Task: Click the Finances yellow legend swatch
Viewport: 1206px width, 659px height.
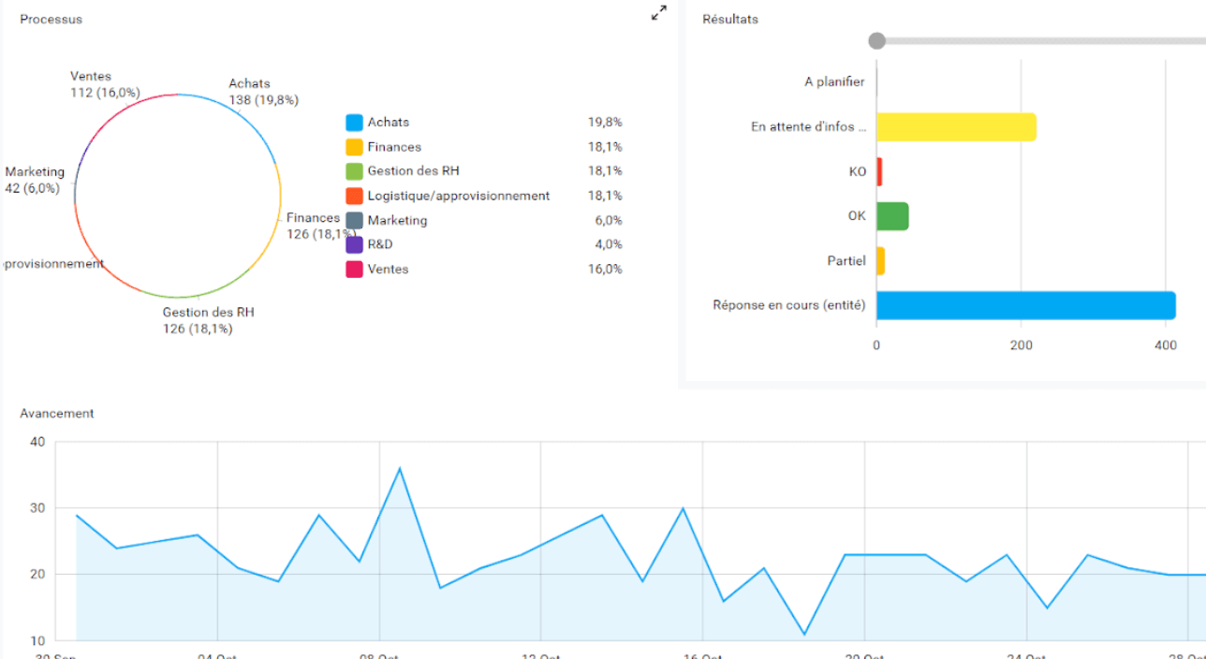Action: [x=354, y=147]
